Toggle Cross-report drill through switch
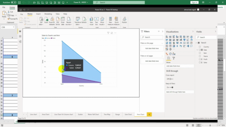Image resolution: width=226 pixels, height=127 pixels. 171,79
